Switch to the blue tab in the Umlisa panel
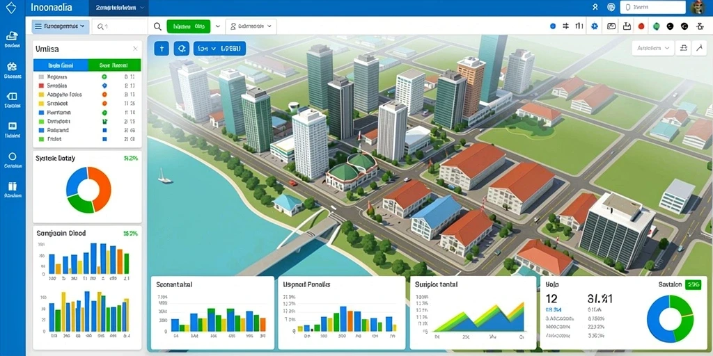The width and height of the screenshot is (713, 356). pyautogui.click(x=61, y=65)
